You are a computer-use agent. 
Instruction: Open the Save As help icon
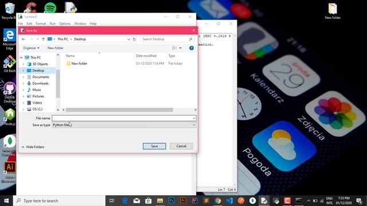[x=192, y=48]
